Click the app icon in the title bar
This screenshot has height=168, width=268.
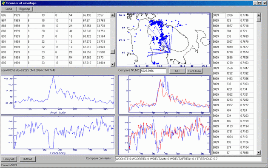point(3,3)
